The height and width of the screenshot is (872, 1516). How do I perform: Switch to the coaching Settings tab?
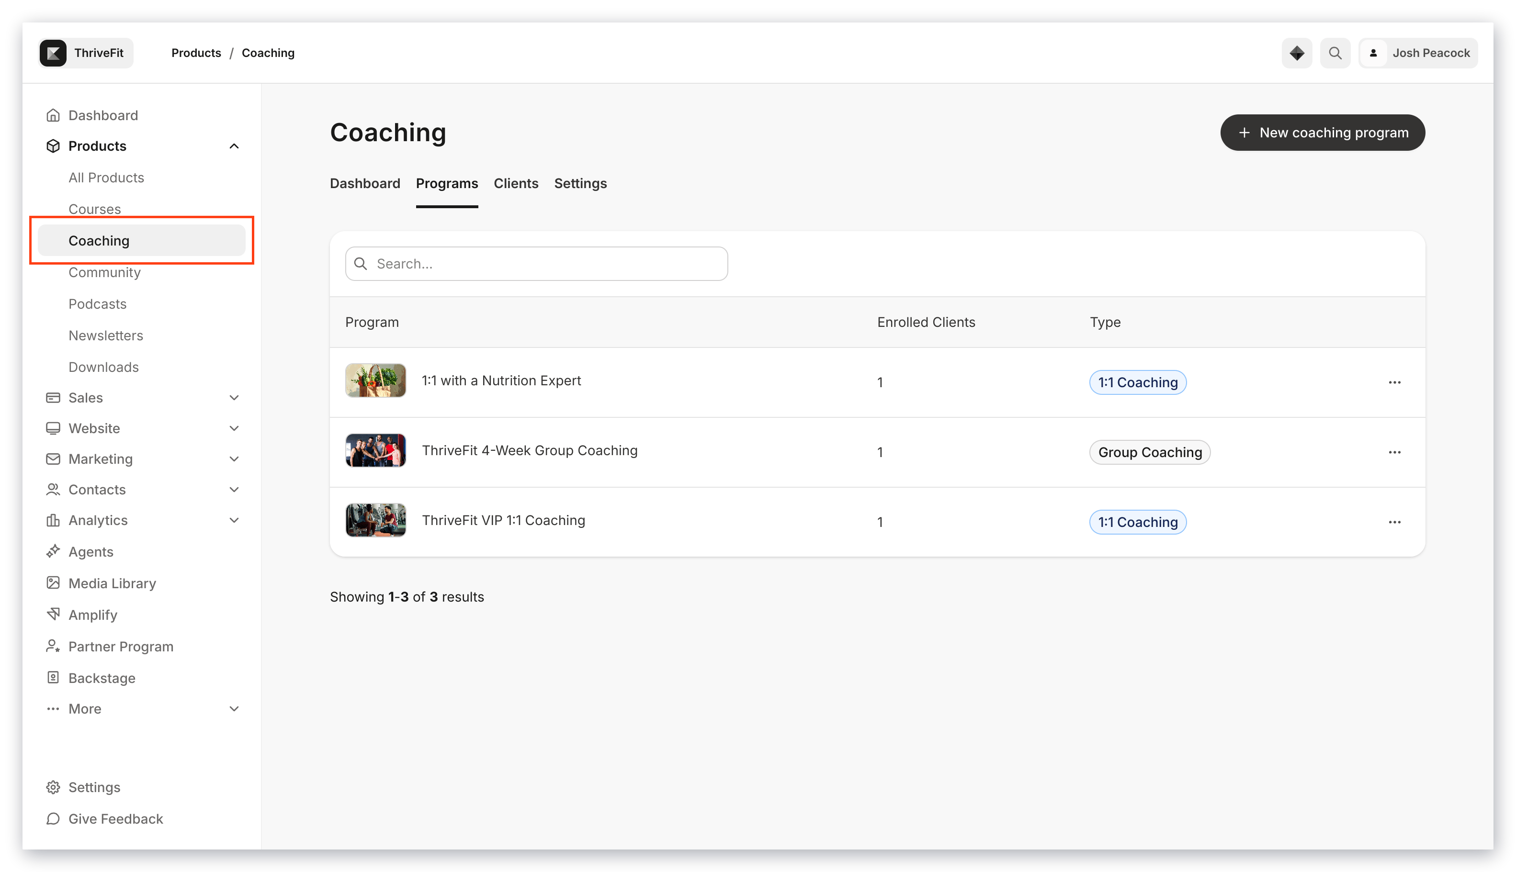pyautogui.click(x=580, y=183)
